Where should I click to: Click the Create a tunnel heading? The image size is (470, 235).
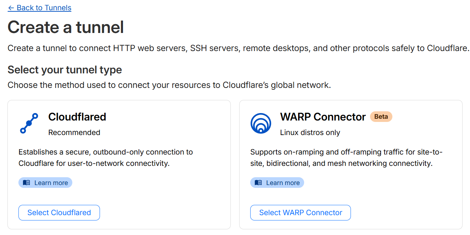tap(65, 27)
